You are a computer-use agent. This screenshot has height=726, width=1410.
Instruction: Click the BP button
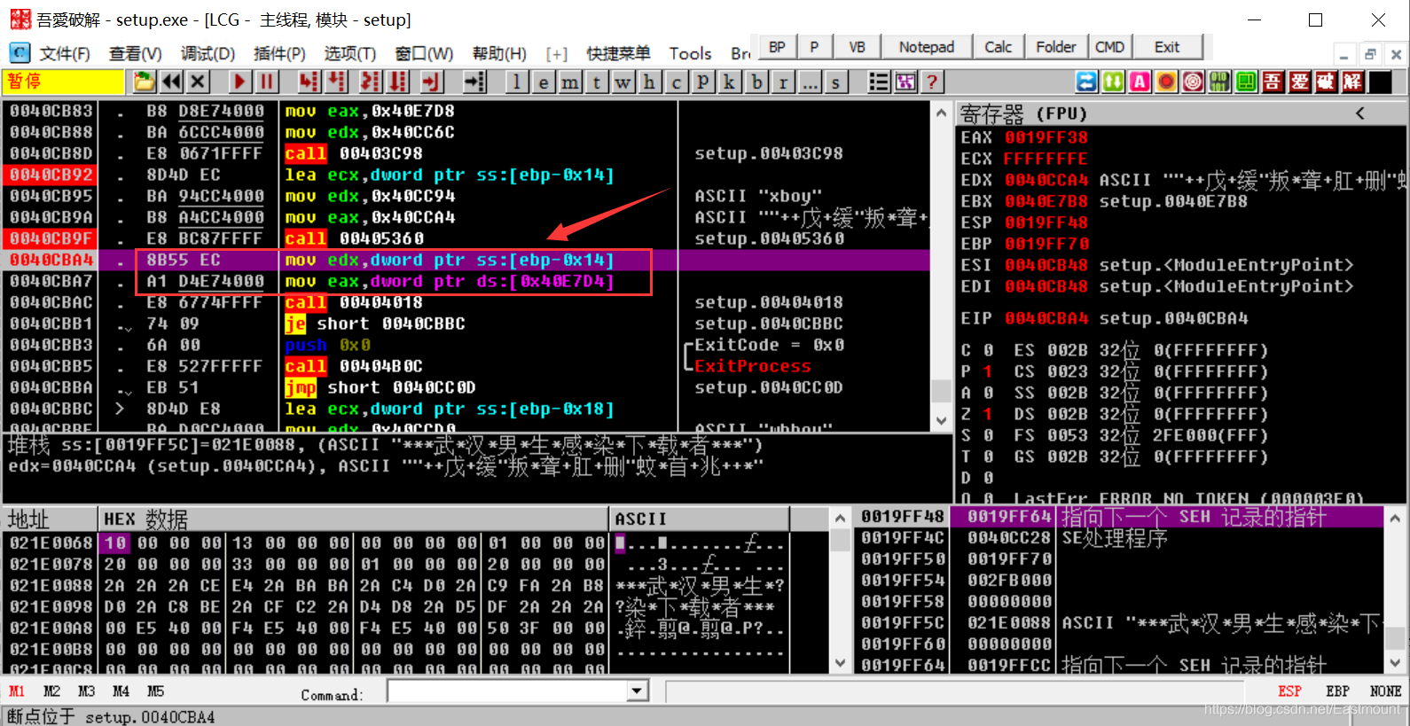pos(777,47)
